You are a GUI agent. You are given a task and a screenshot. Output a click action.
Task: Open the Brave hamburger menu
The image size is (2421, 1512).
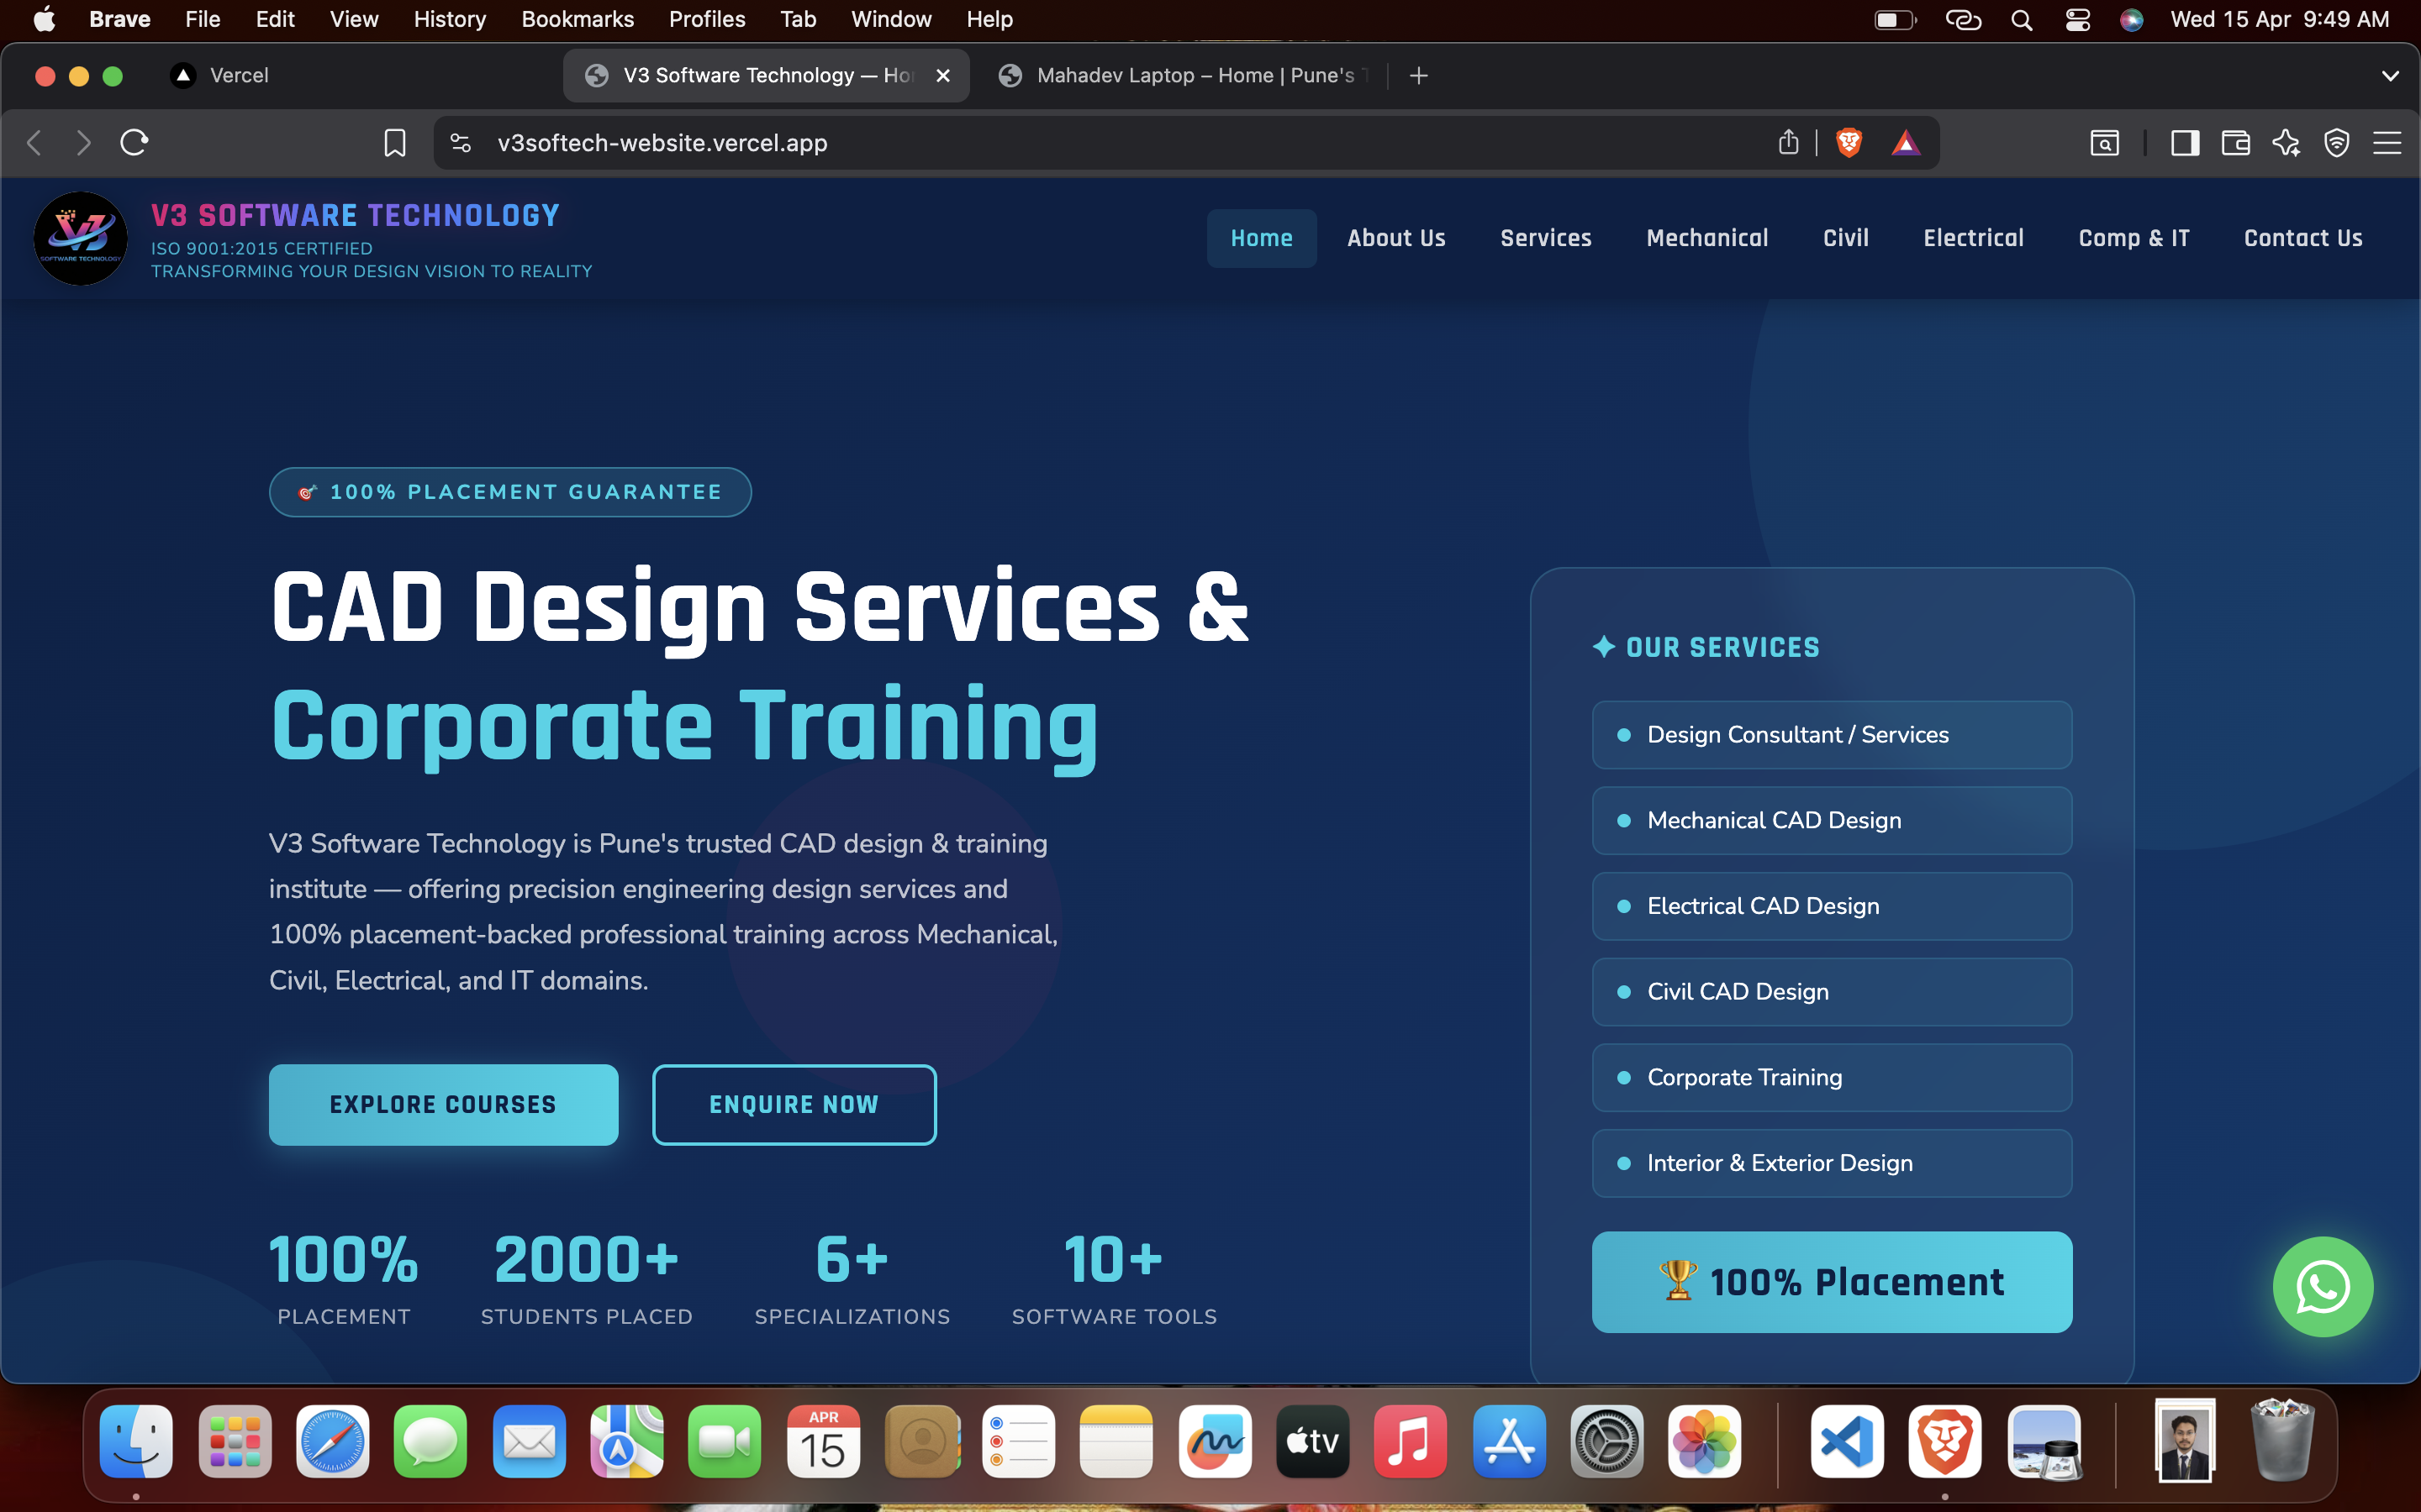(x=2387, y=143)
